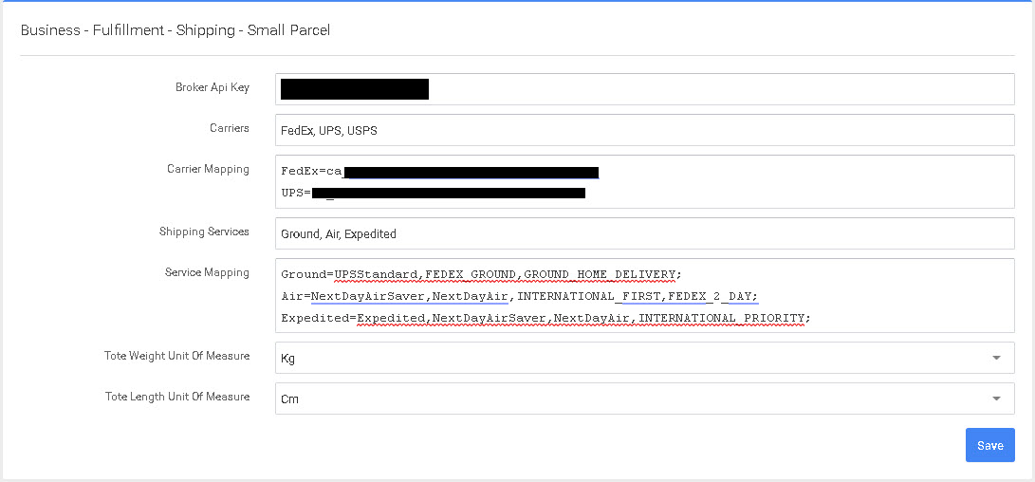Click the Shipping Services label

204,232
